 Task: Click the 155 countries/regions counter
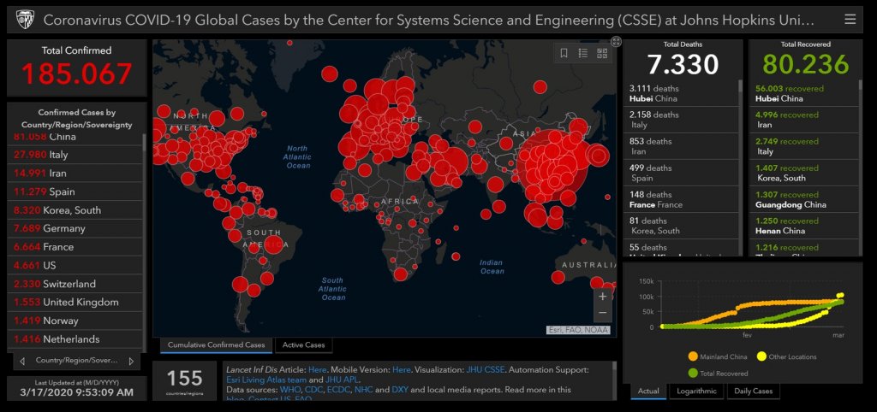185,380
